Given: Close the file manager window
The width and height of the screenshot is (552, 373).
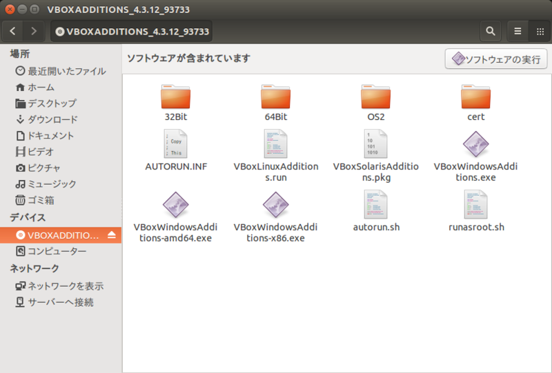Looking at the screenshot, I should (x=10, y=10).
